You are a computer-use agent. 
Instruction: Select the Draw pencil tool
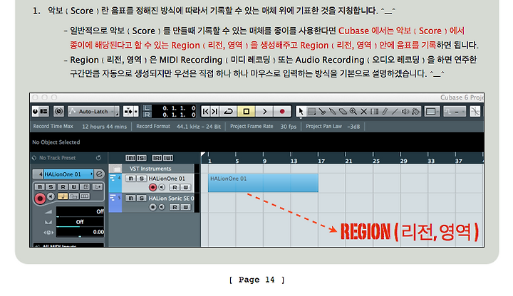[x=385, y=112]
